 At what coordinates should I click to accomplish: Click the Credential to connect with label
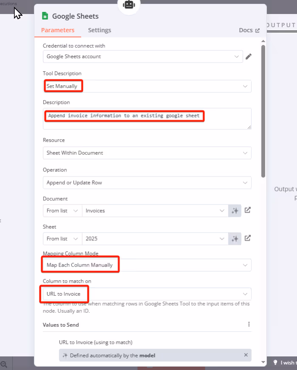(x=74, y=46)
